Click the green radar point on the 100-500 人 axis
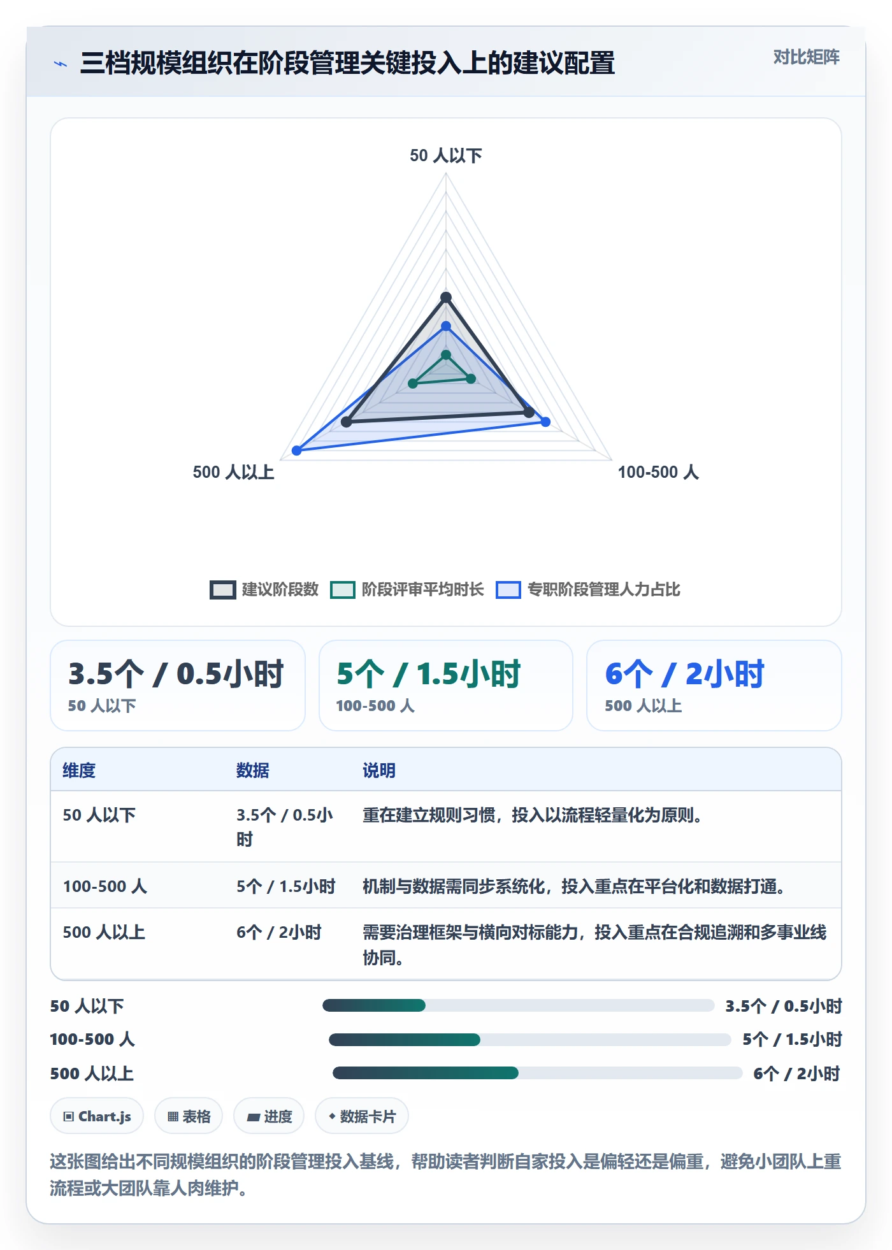 (471, 378)
